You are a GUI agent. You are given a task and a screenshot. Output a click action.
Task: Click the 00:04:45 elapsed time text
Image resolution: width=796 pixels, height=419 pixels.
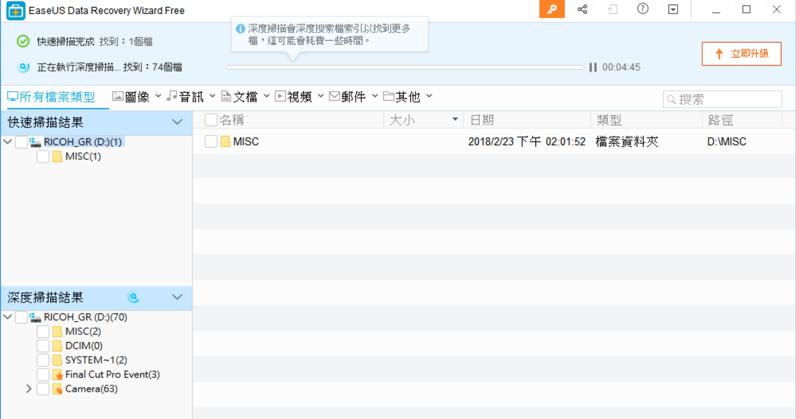tap(621, 67)
